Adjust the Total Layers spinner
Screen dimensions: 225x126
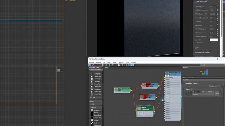coord(223,86)
